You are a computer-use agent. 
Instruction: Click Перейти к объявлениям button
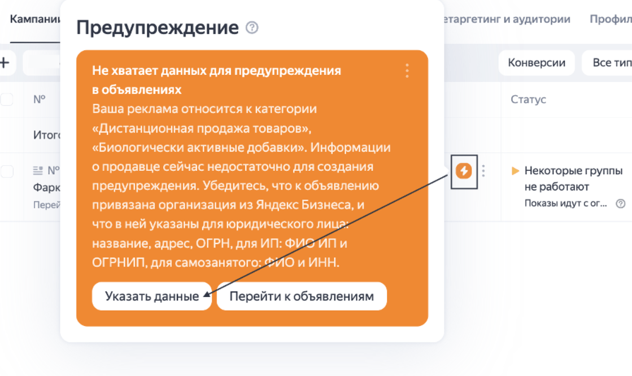[302, 297]
